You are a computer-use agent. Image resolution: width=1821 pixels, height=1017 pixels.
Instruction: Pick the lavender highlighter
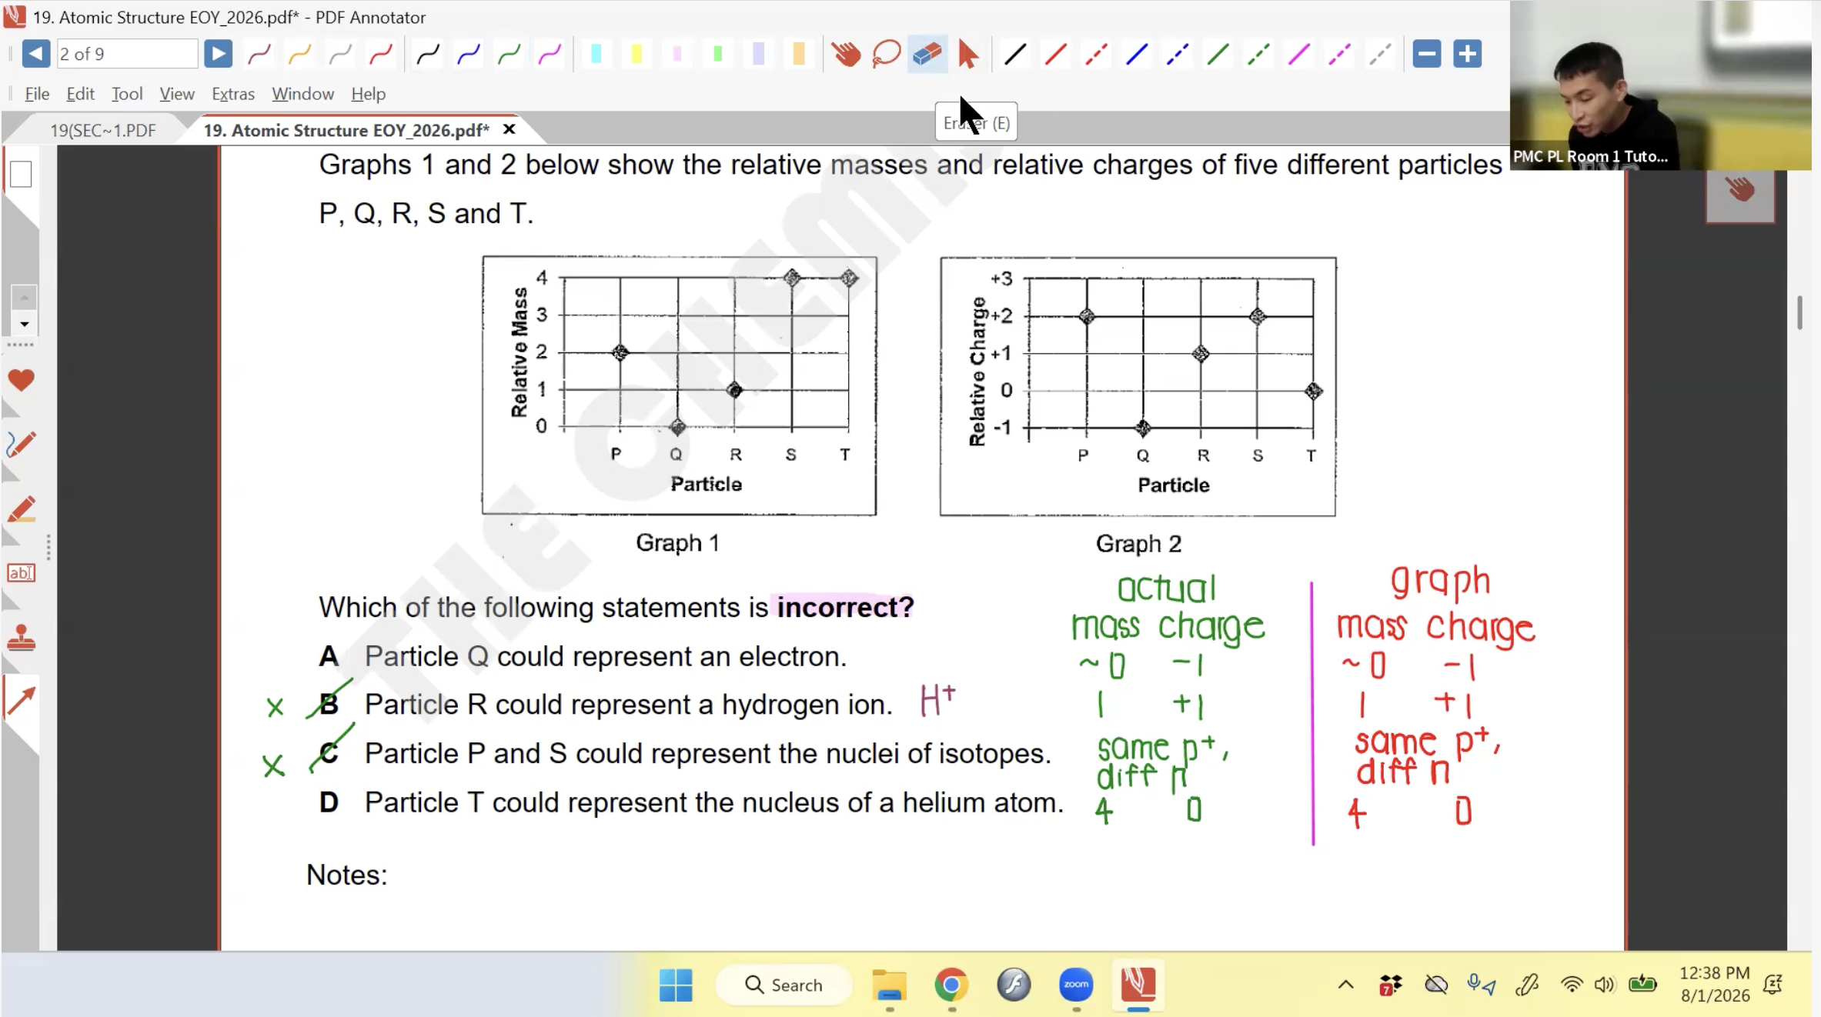[x=758, y=54]
